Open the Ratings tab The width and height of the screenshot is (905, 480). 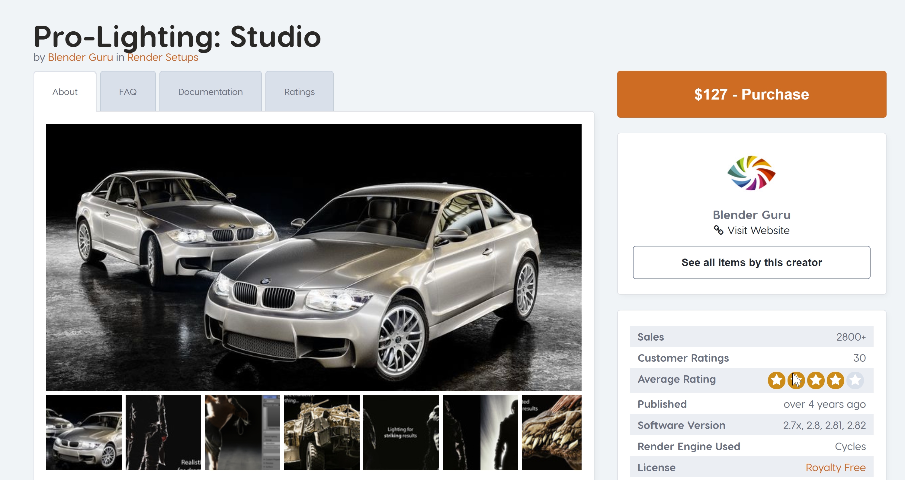[x=299, y=92]
